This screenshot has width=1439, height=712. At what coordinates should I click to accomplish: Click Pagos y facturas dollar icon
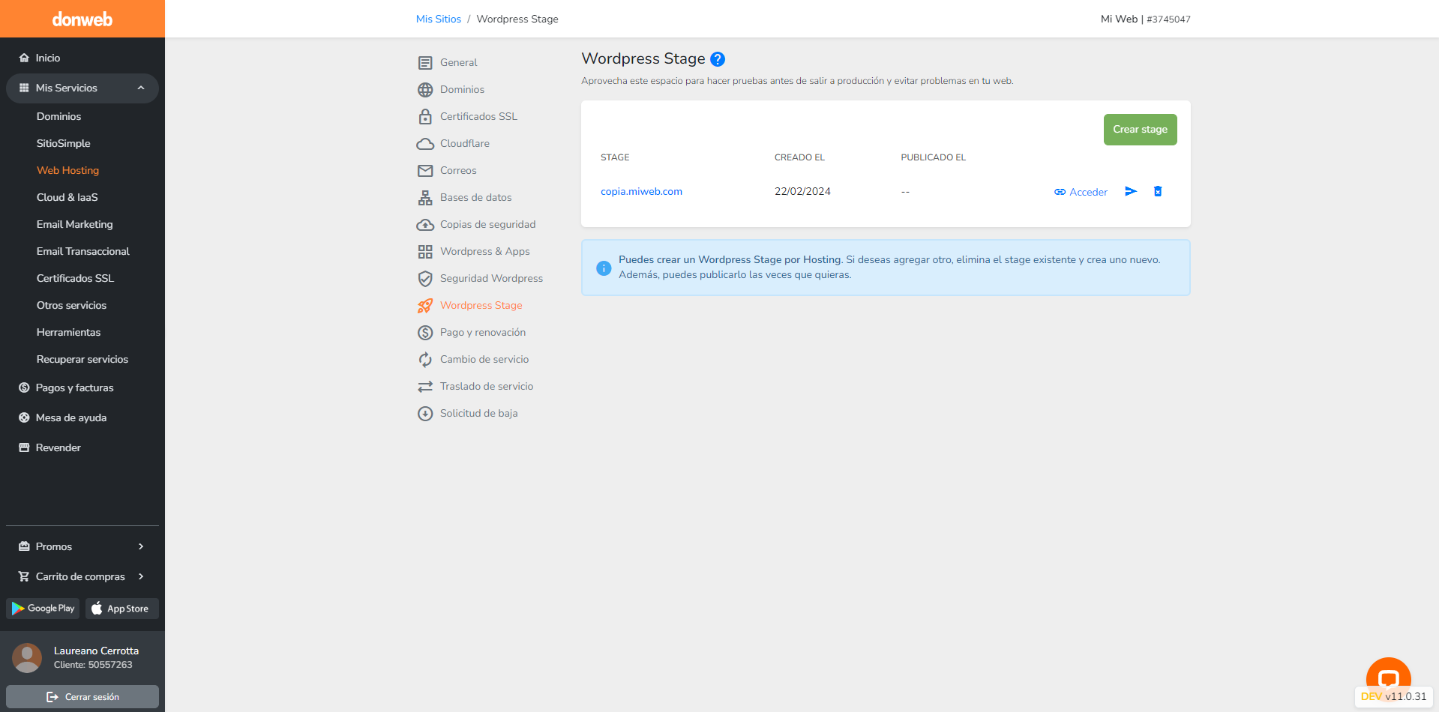(x=24, y=387)
